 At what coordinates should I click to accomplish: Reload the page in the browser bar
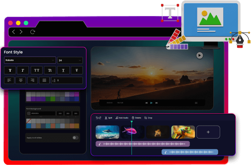coord(32,32)
